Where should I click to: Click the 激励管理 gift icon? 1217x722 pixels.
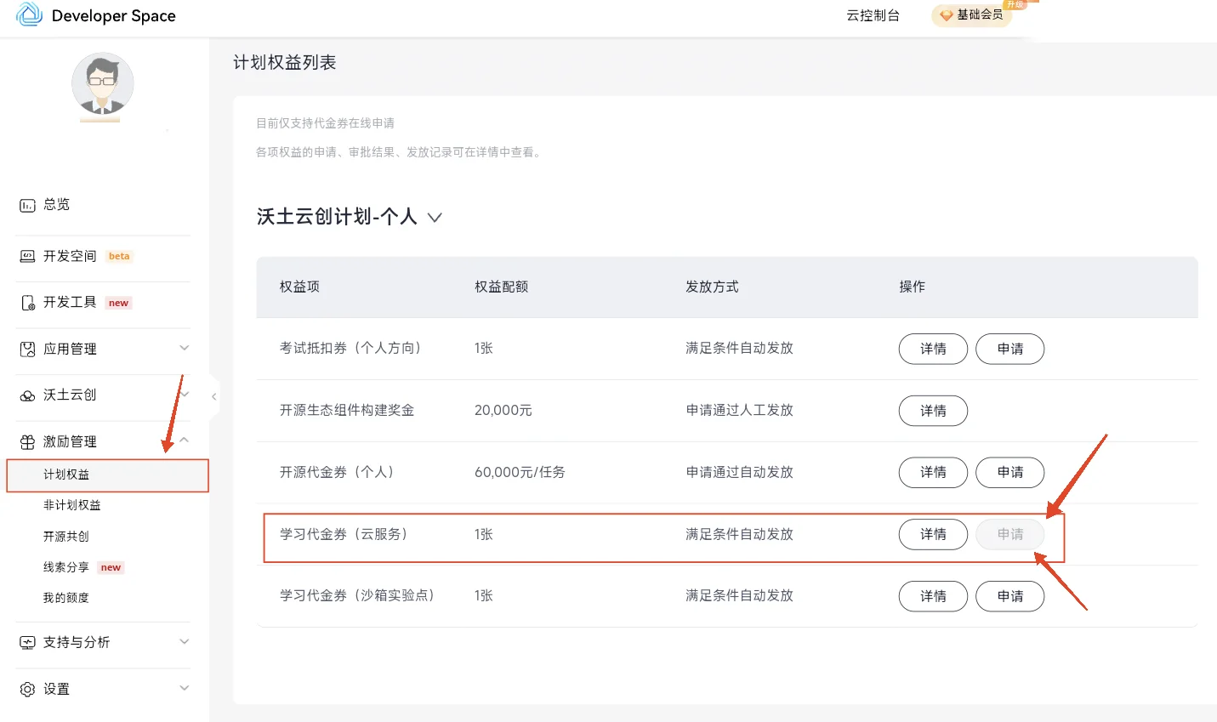coord(27,441)
